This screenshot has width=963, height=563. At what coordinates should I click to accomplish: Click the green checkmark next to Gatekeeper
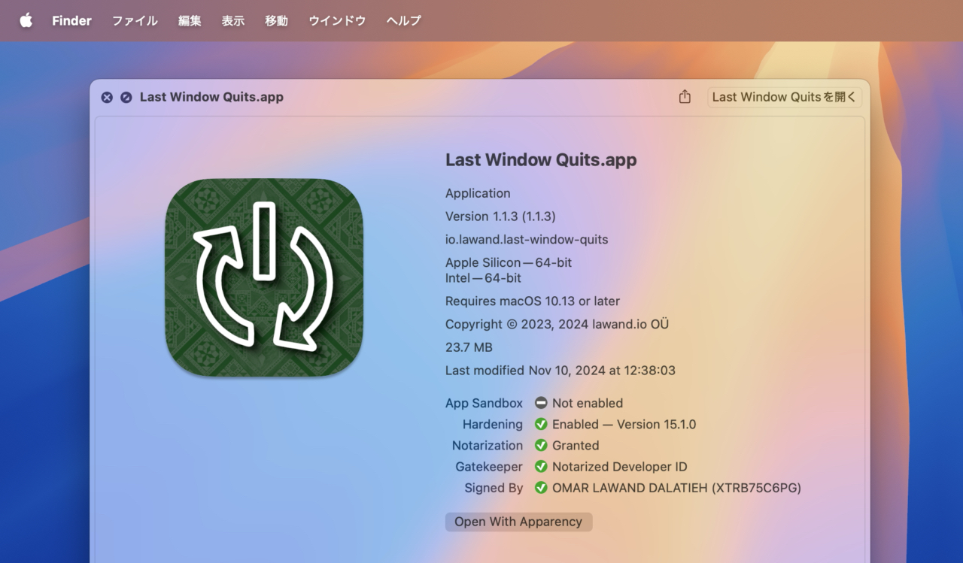(541, 466)
